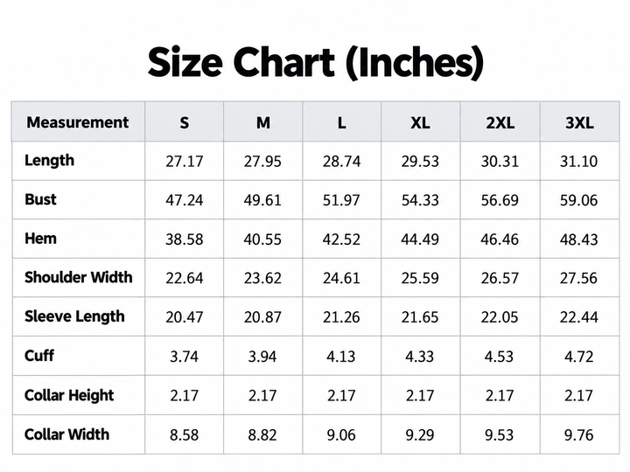Image resolution: width=630 pixels, height=472 pixels.
Task: Click the Shoulder Width row label
Action: [x=79, y=277]
